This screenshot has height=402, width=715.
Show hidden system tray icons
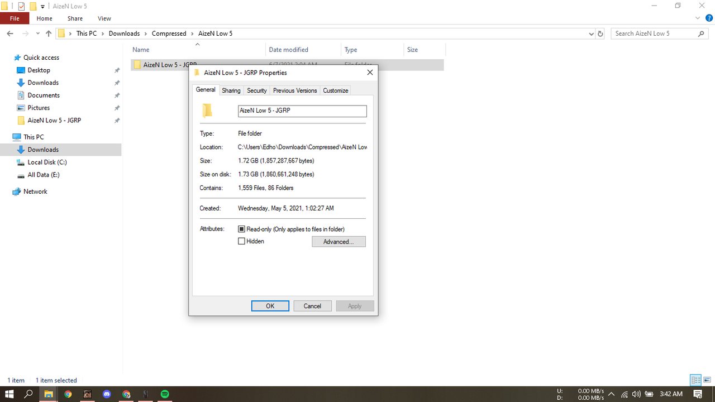click(x=612, y=394)
